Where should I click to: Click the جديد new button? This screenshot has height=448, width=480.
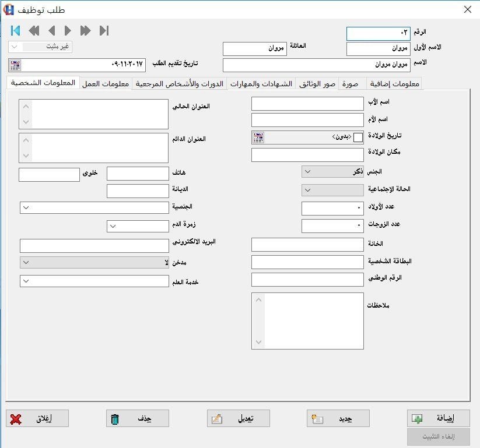coord(338,418)
